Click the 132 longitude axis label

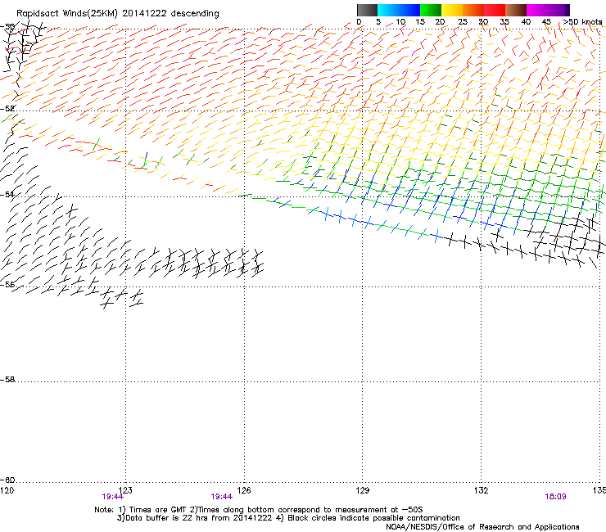(482, 490)
